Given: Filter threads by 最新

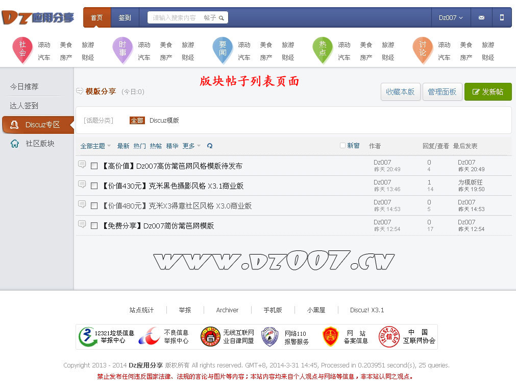Looking at the screenshot, I should 123,146.
